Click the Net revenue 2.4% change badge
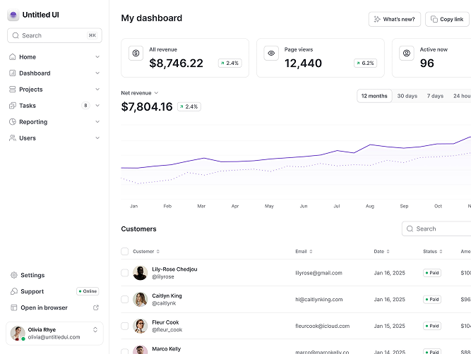 point(189,106)
